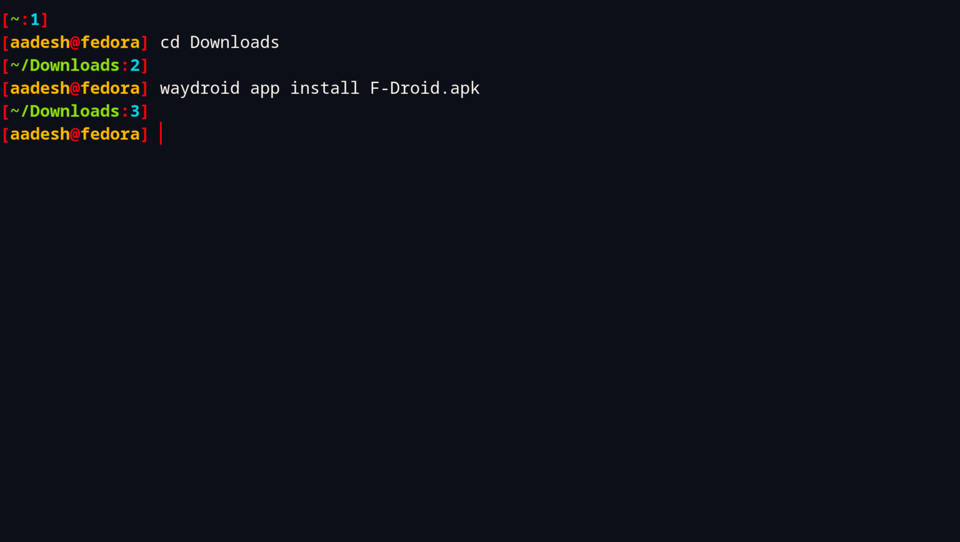The image size is (960, 542).
Task: Click the word cd in the first command
Action: [169, 43]
